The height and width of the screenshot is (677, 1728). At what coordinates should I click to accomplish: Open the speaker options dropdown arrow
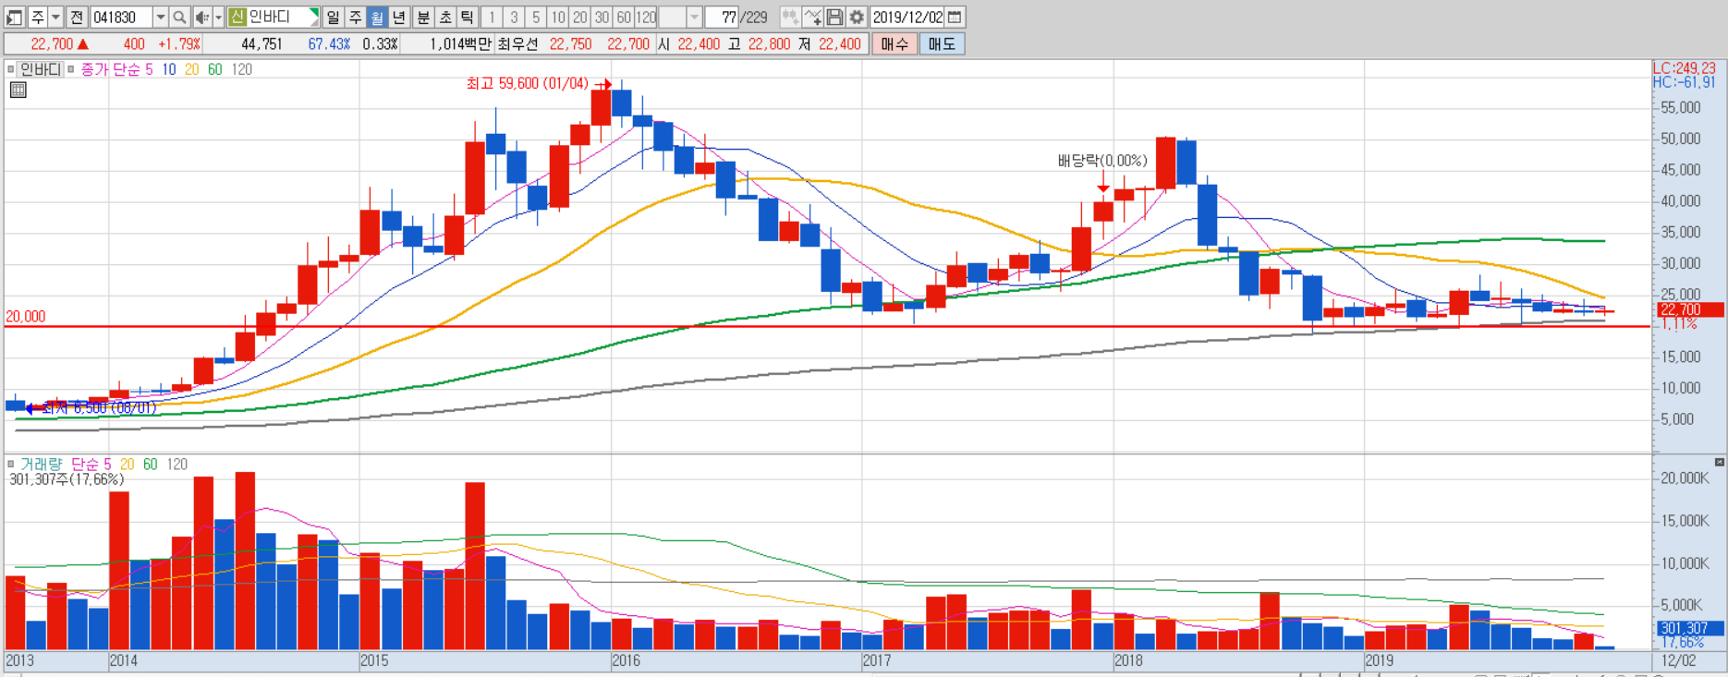click(218, 17)
